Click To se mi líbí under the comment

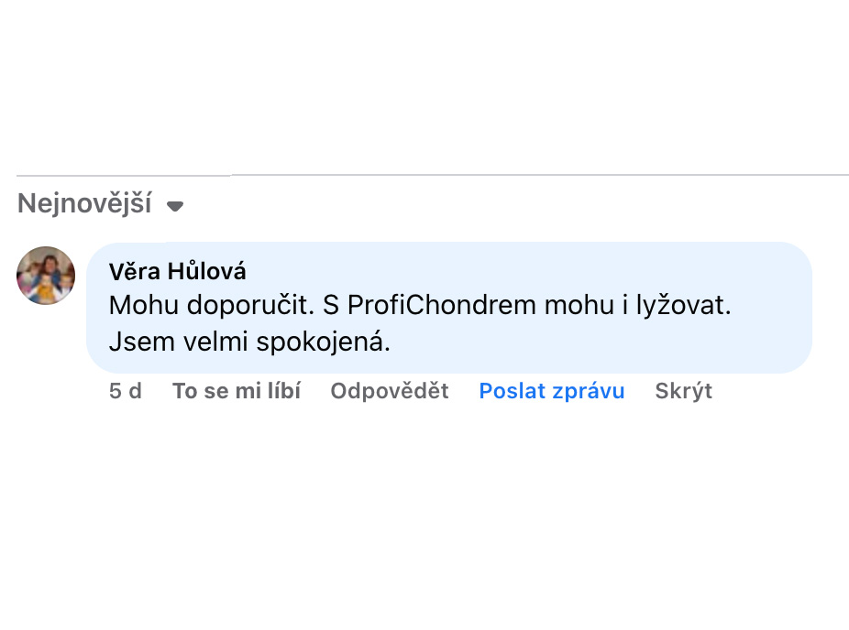237,391
